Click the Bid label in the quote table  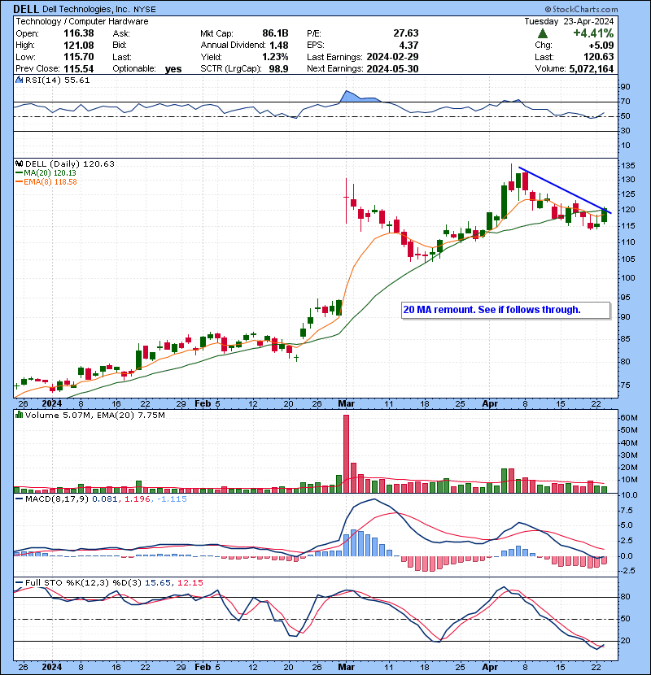[x=120, y=45]
